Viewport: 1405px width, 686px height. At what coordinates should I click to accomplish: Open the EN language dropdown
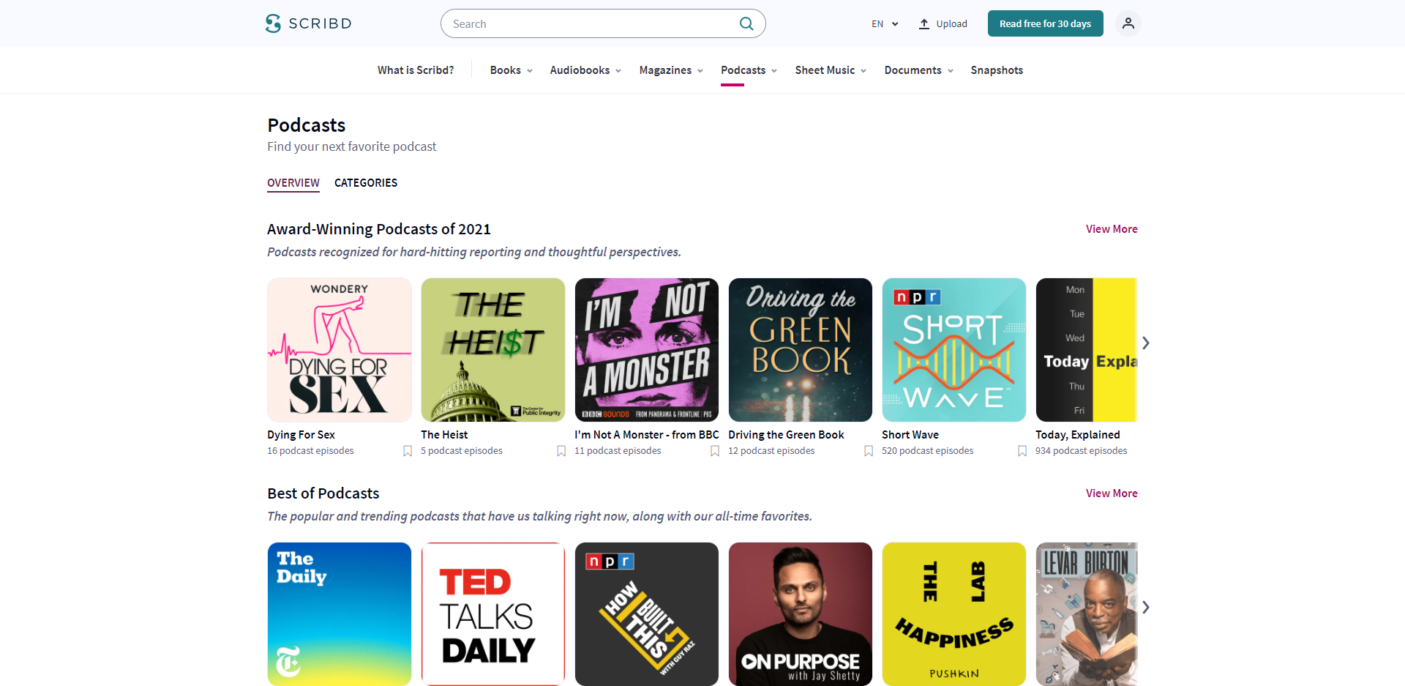click(x=885, y=23)
